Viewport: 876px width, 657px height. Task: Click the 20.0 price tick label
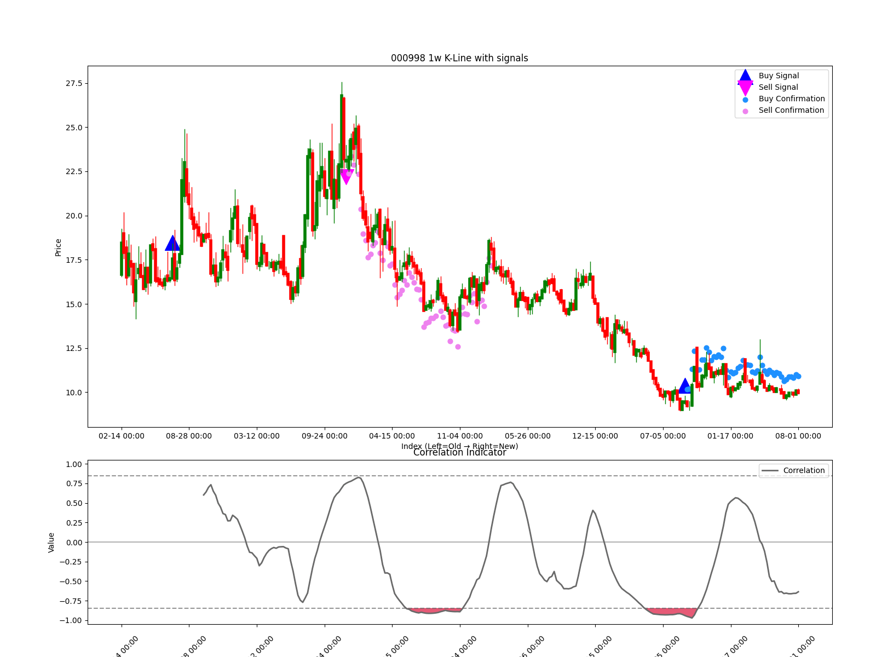tap(74, 216)
